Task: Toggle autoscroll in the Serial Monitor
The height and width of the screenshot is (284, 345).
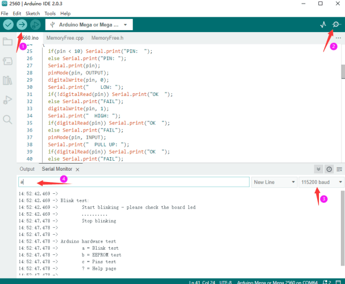Action: coord(318,169)
